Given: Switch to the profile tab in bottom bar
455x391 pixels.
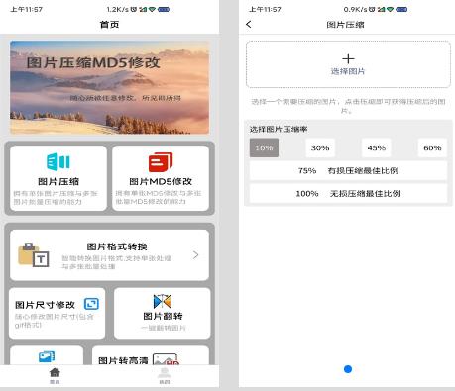Looking at the screenshot, I should click(x=165, y=375).
